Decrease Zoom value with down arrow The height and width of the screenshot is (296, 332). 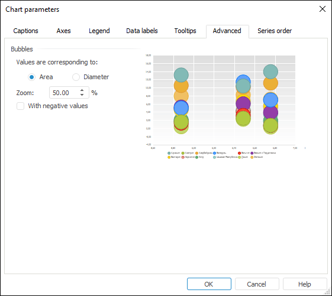click(x=82, y=95)
